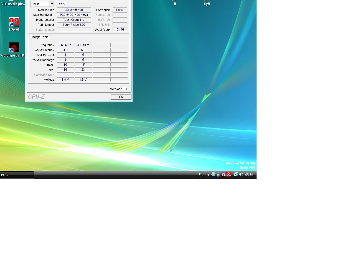Click the Team-Value-800 part number field

pos(74,25)
